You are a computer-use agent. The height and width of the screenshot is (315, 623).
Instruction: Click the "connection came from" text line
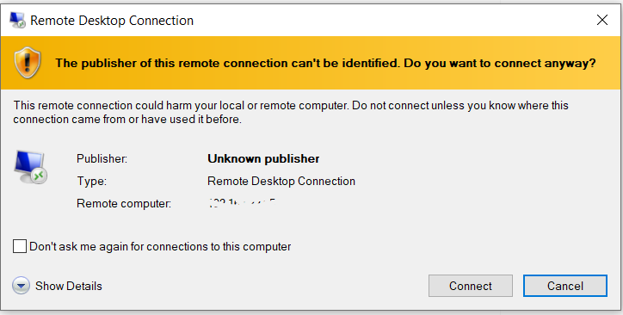[x=127, y=119]
